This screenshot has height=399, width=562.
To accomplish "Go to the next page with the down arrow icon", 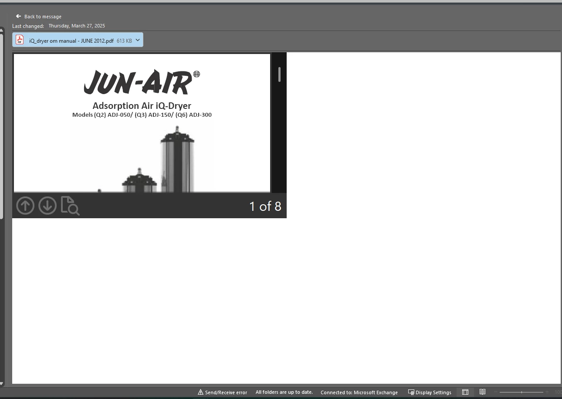I will 47,206.
